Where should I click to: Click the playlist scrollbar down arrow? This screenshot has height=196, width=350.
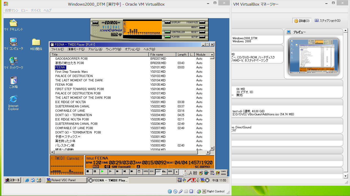(212, 148)
